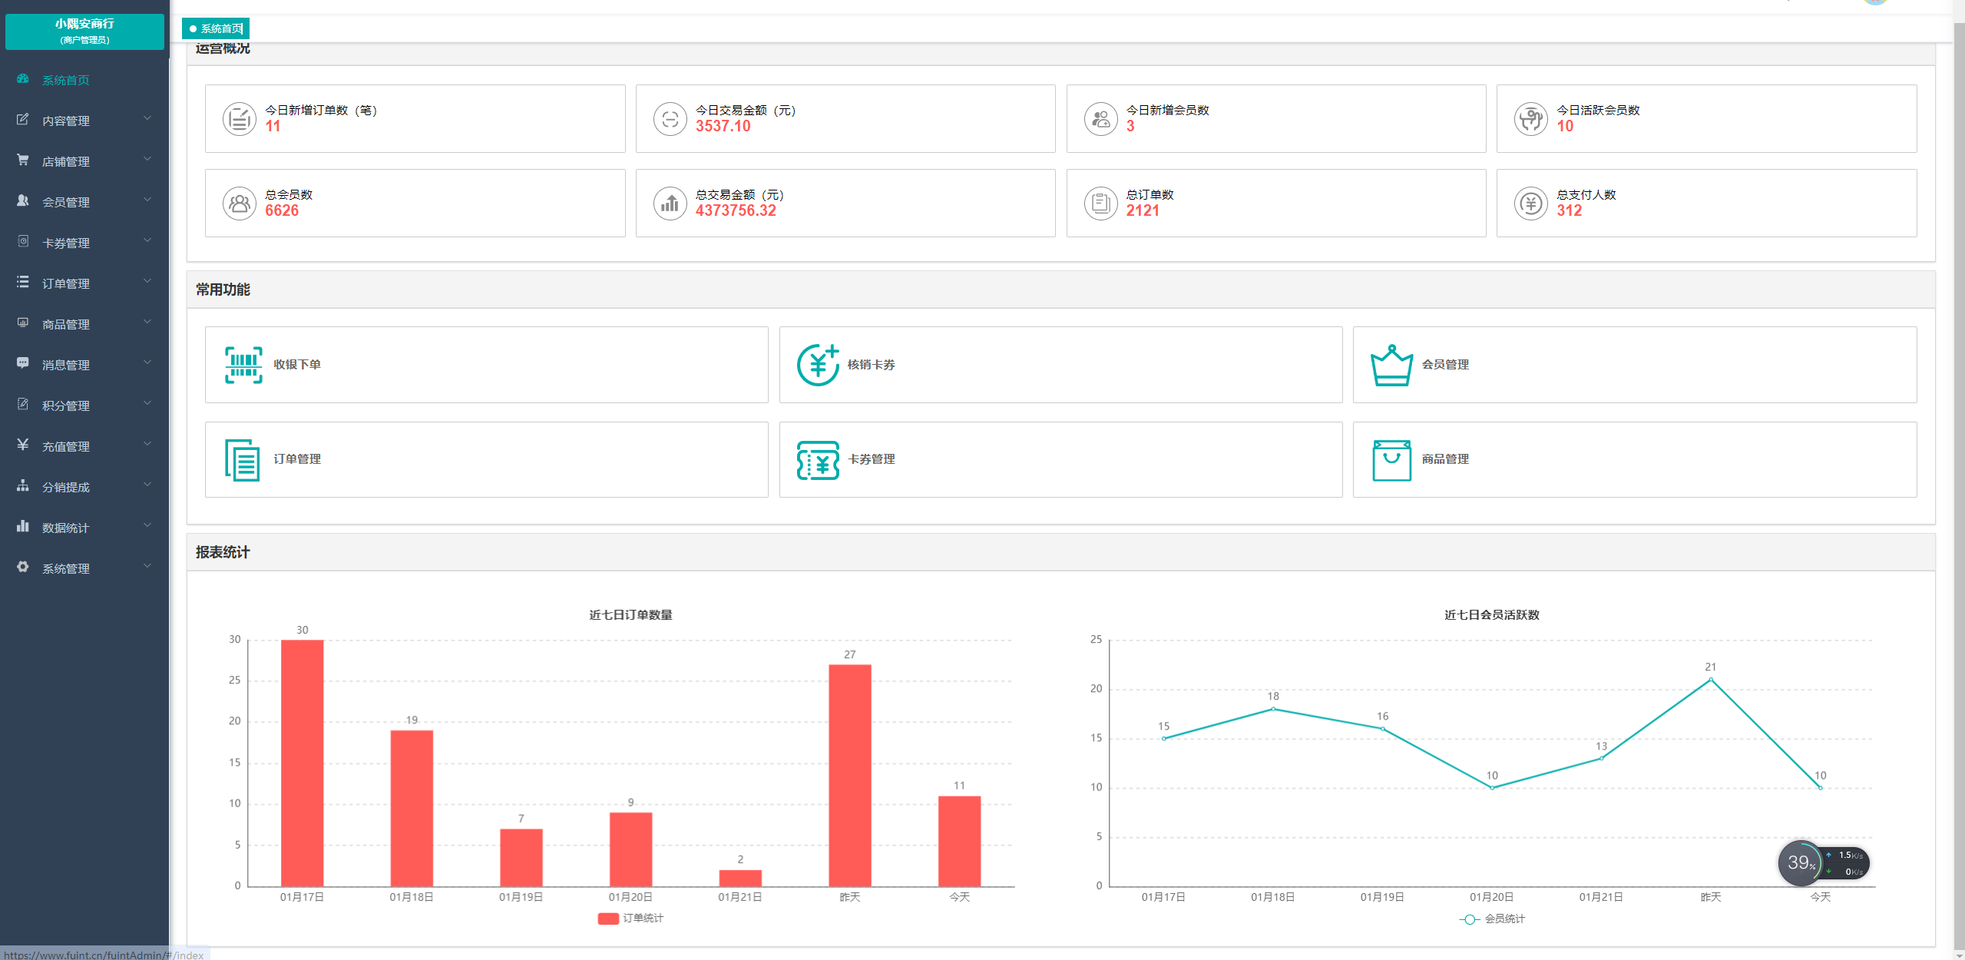Open the 数据统计 sidebar menu
This screenshot has height=960, width=1965.
[84, 528]
